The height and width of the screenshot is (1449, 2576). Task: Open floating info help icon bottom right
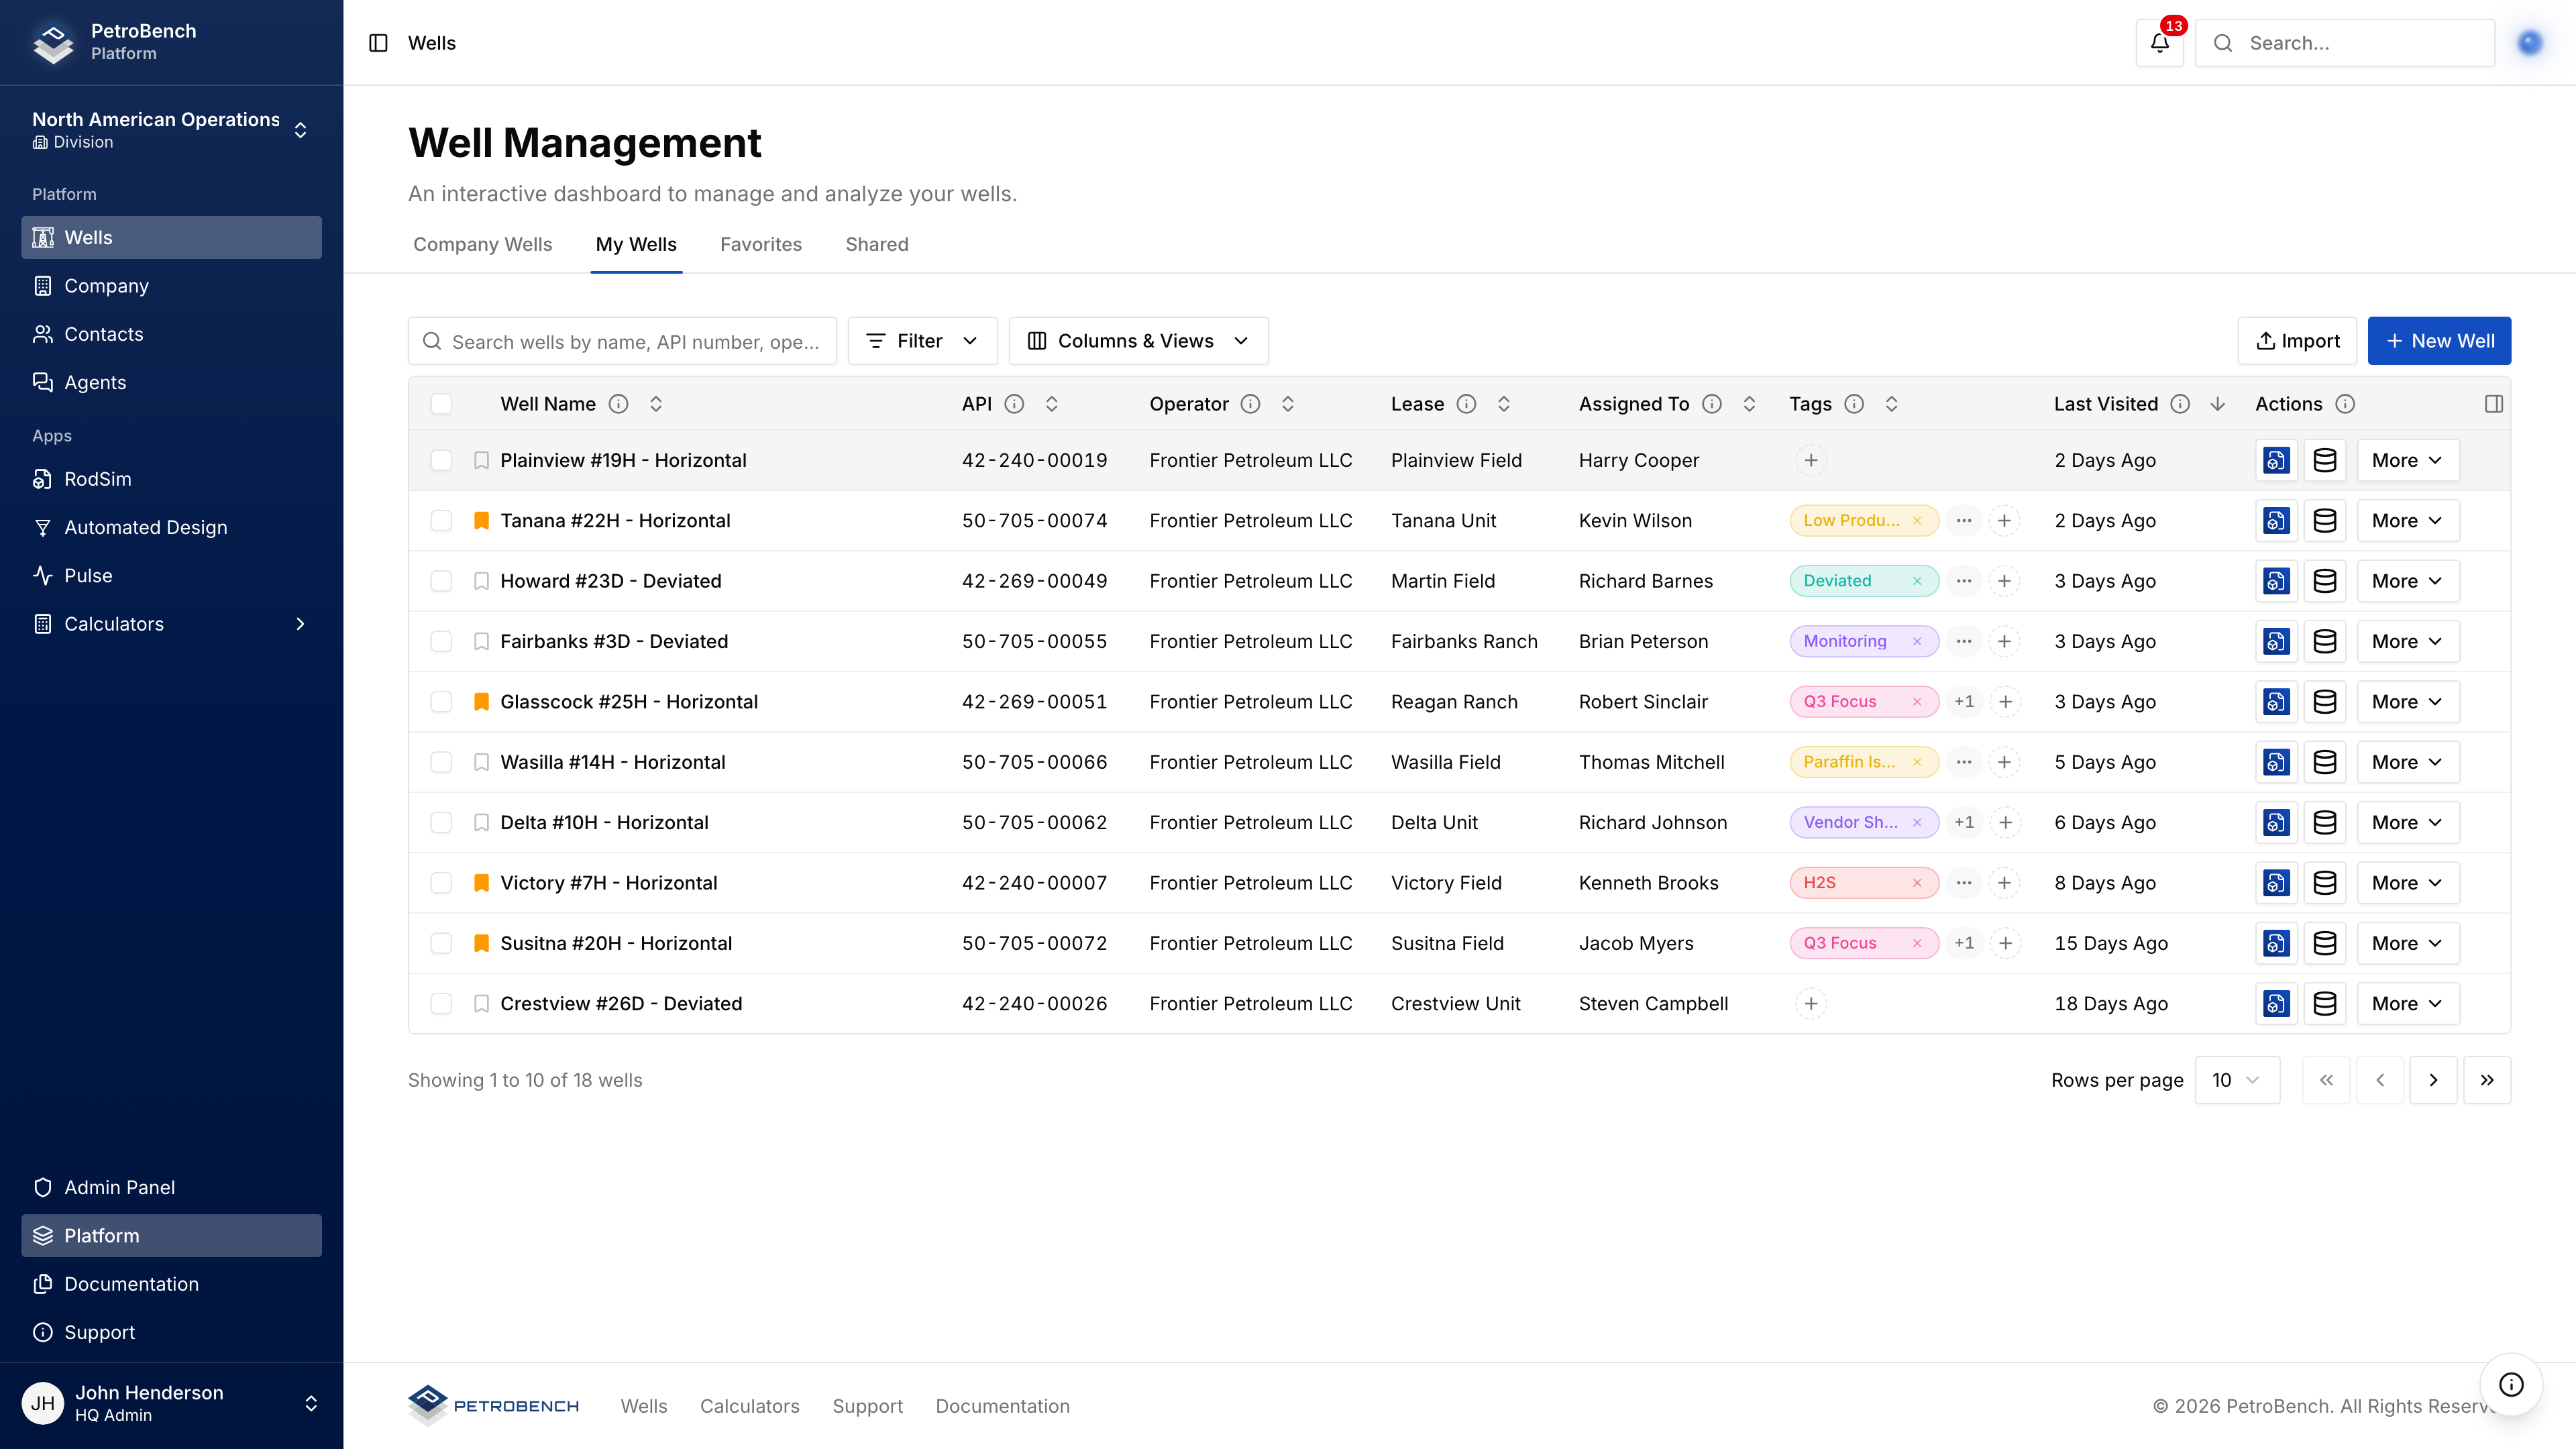pos(2511,1384)
